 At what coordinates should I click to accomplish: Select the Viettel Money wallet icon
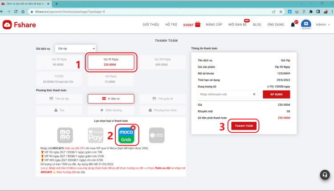coord(157,135)
